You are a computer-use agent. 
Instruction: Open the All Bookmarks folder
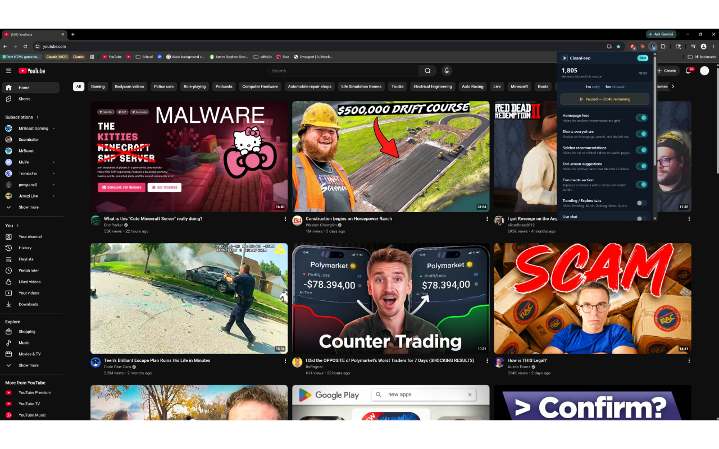coord(702,57)
